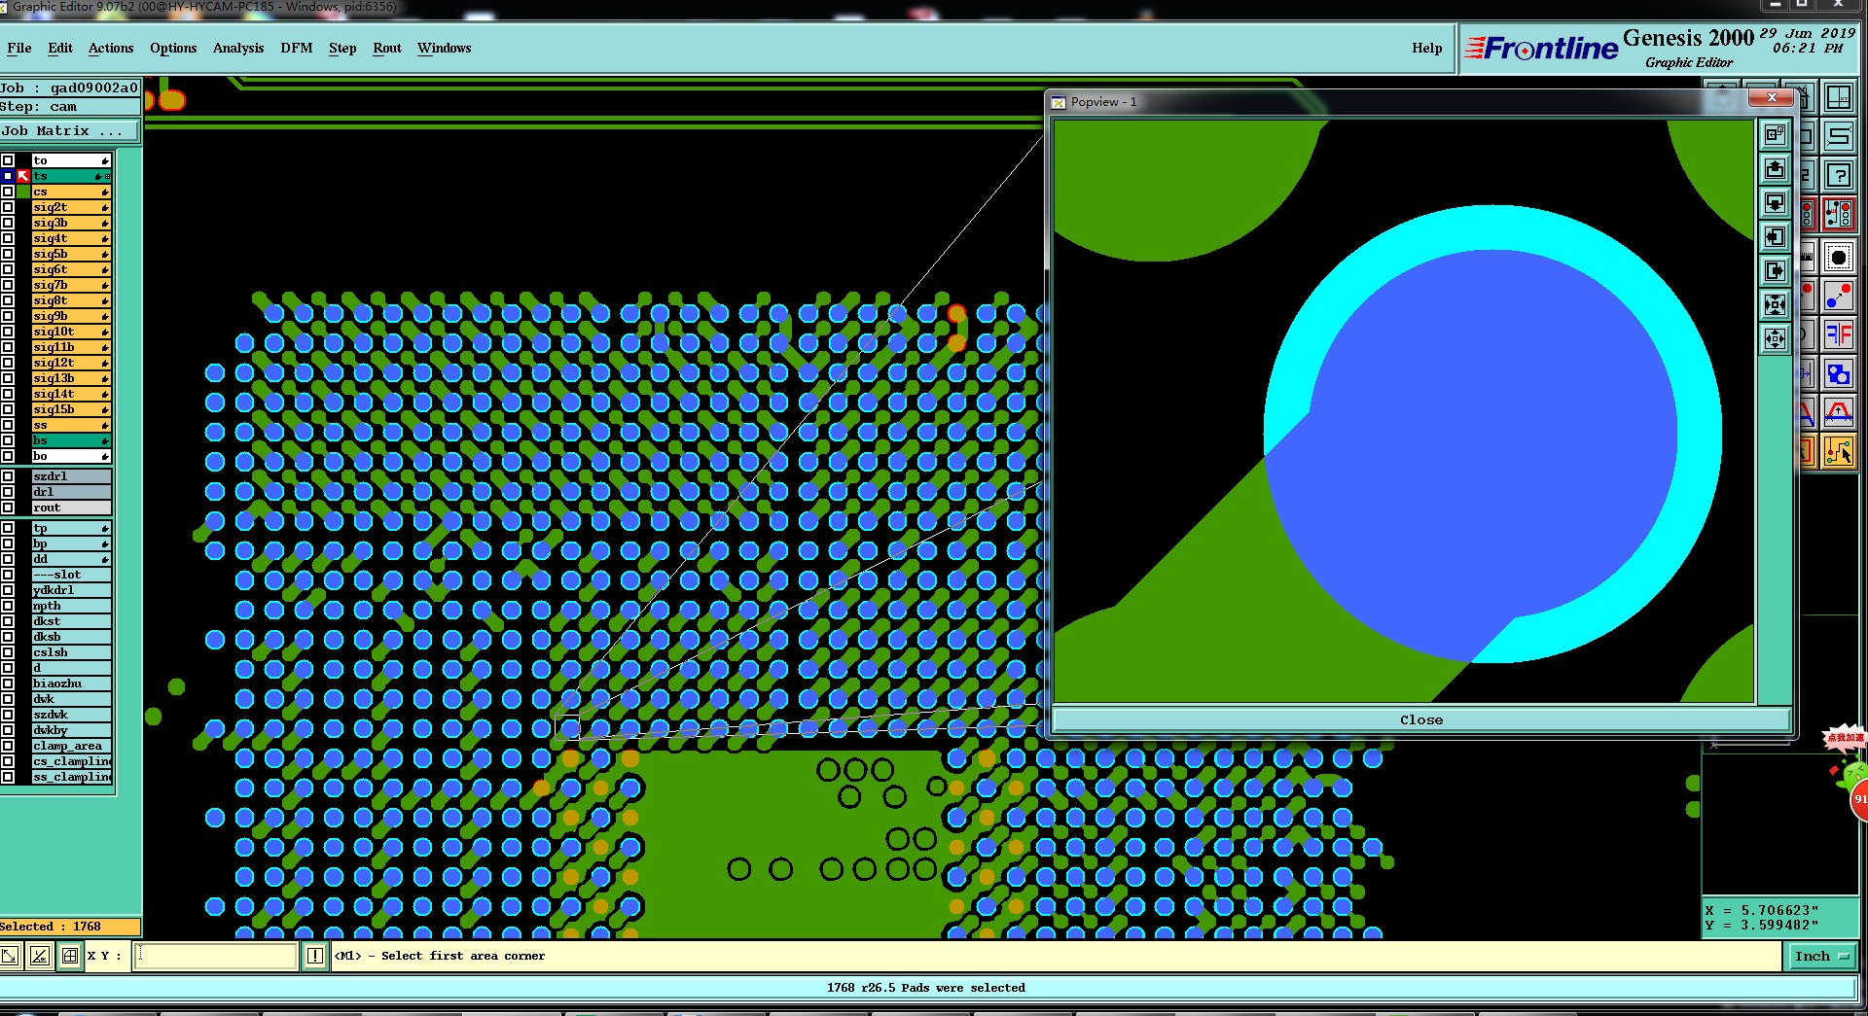Click the grid snap icon beside X Y
Viewport: 1868px width, 1016px height.
point(70,956)
